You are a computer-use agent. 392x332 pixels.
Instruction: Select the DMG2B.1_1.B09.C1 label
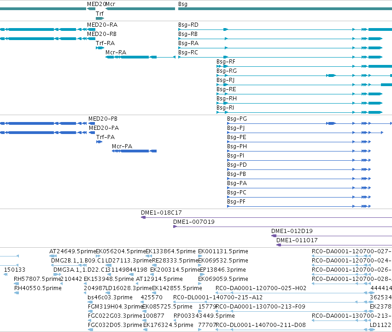(78, 261)
